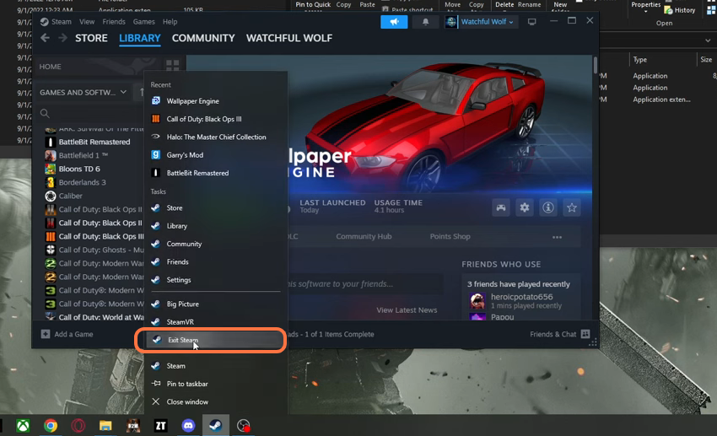Open Discord from the taskbar
Viewport: 717px width, 436px height.
click(x=188, y=426)
